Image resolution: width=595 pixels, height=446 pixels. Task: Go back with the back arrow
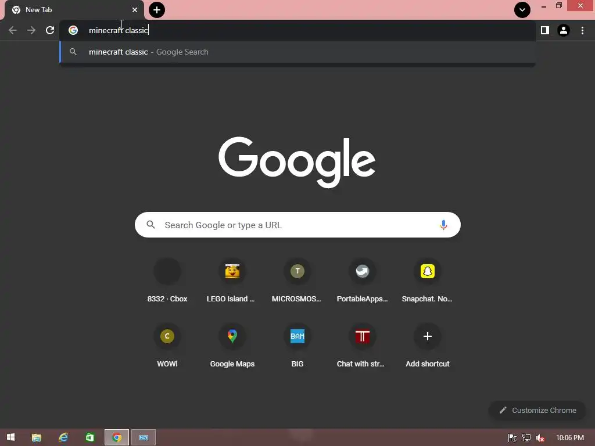tap(13, 30)
